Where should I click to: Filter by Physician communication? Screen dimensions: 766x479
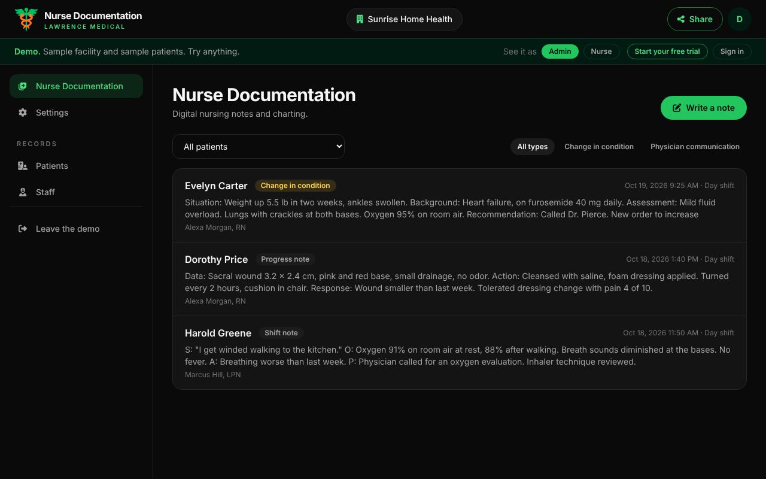(695, 147)
